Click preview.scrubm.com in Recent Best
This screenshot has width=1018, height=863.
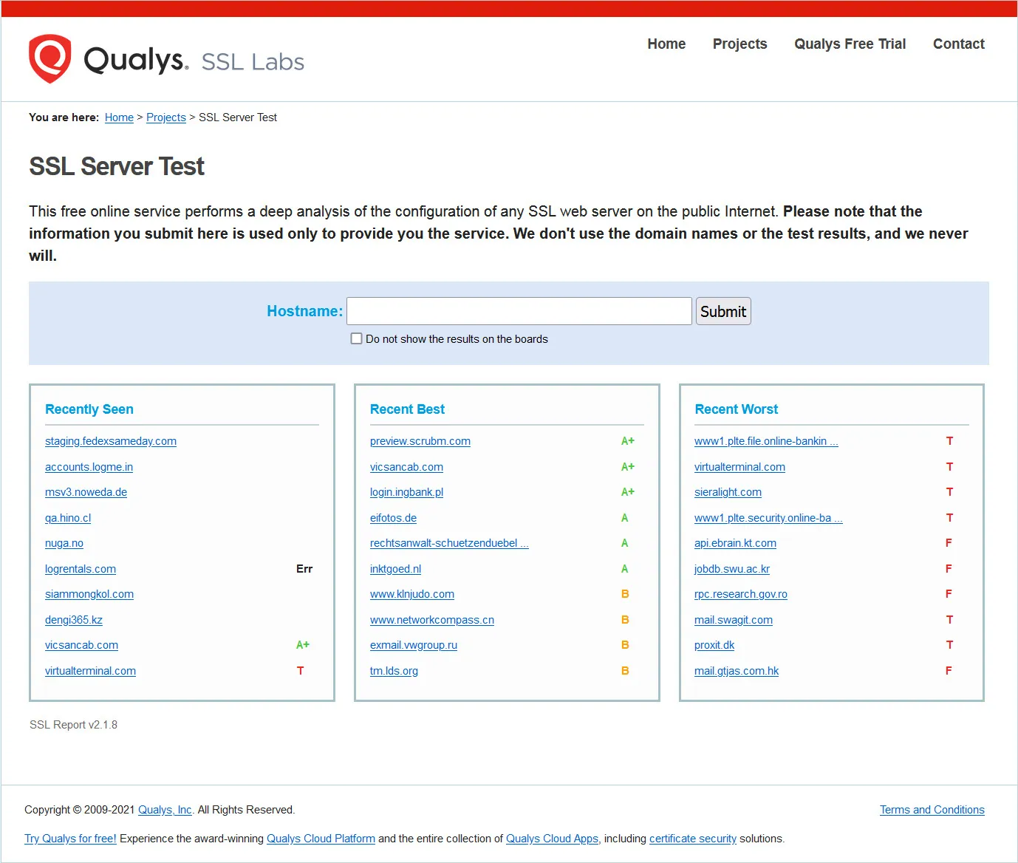pos(420,441)
